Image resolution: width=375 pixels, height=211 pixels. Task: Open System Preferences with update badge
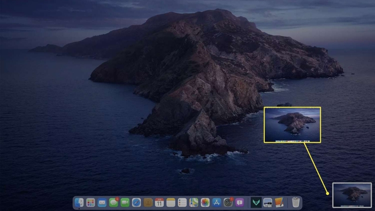pos(228,203)
